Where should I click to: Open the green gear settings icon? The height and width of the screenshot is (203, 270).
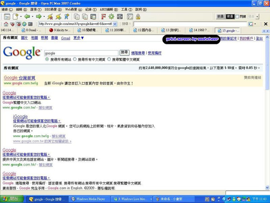pyautogui.click(x=111, y=17)
